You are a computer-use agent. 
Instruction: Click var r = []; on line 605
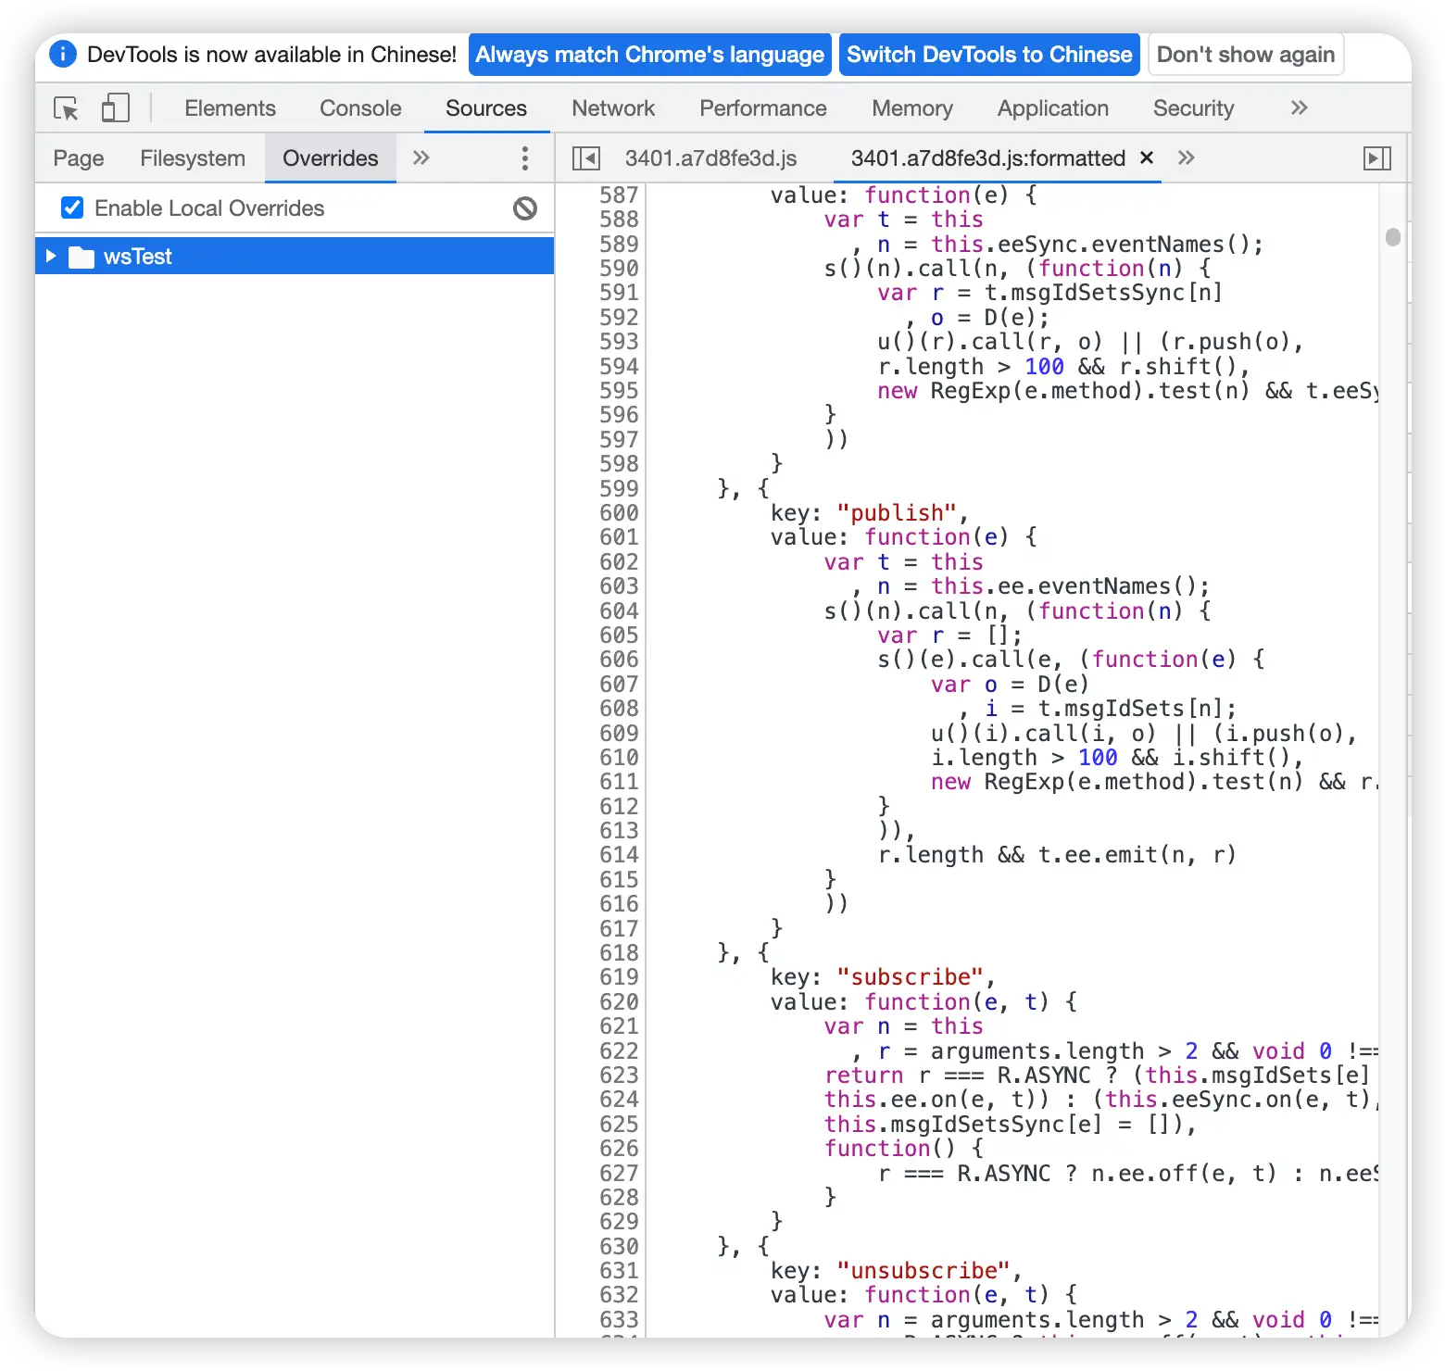949,635
